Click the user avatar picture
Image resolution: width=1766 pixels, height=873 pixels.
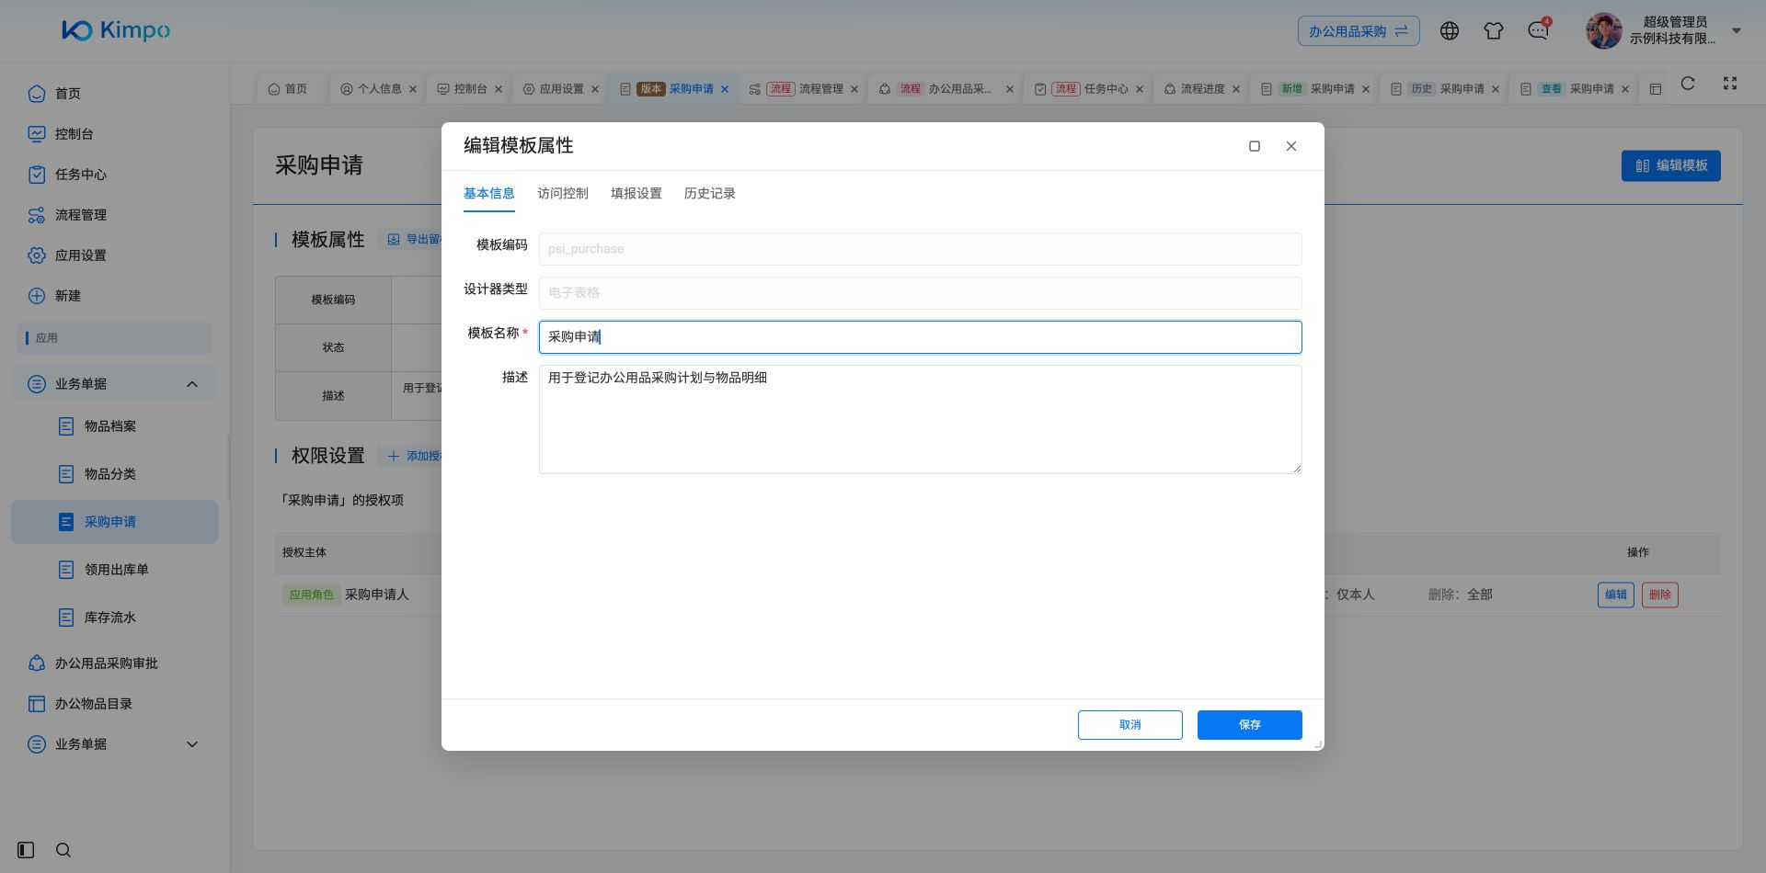(x=1604, y=31)
